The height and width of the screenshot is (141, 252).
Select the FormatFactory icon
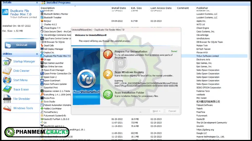point(42,112)
